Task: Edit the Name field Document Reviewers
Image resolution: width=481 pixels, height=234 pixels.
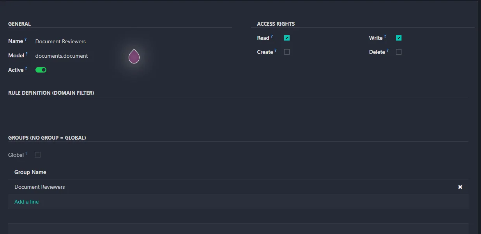Action: [x=60, y=41]
